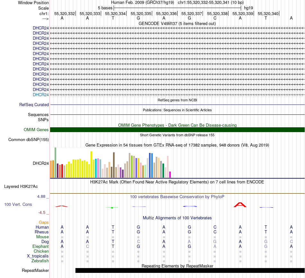The height and width of the screenshot is (278, 305).
Task: Select the Mouse species label
Action: click(x=42, y=237)
